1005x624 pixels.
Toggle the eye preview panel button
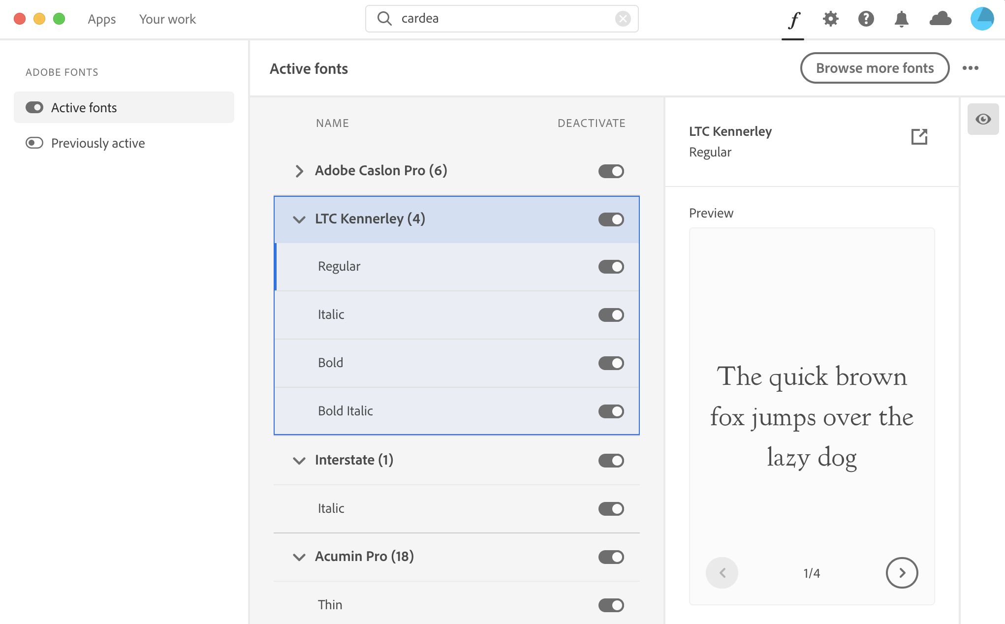(x=983, y=119)
